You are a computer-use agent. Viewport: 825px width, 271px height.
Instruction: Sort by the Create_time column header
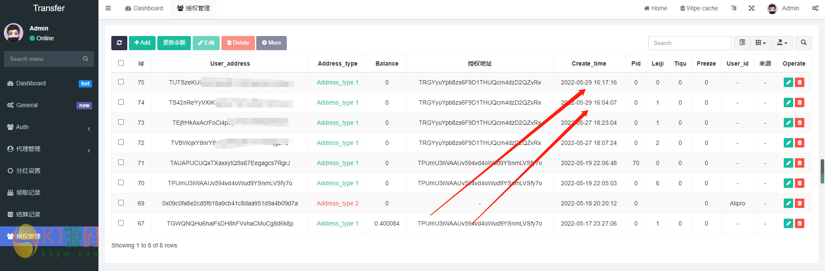589,63
